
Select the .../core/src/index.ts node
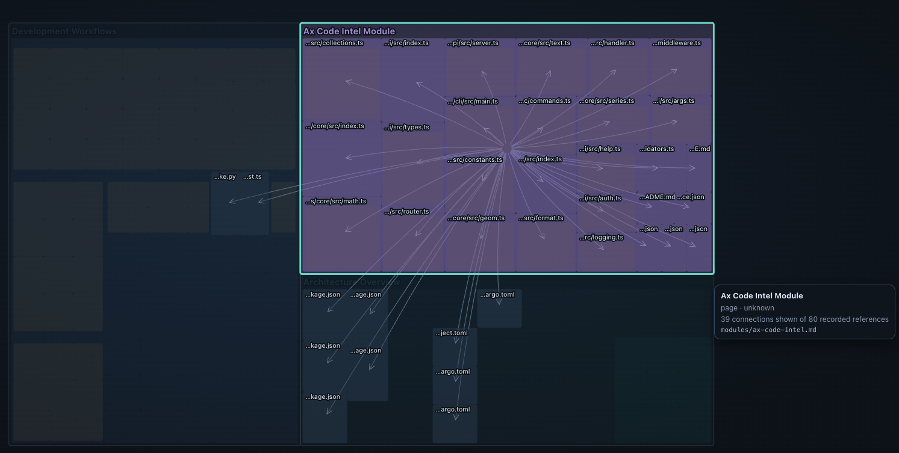(341, 159)
